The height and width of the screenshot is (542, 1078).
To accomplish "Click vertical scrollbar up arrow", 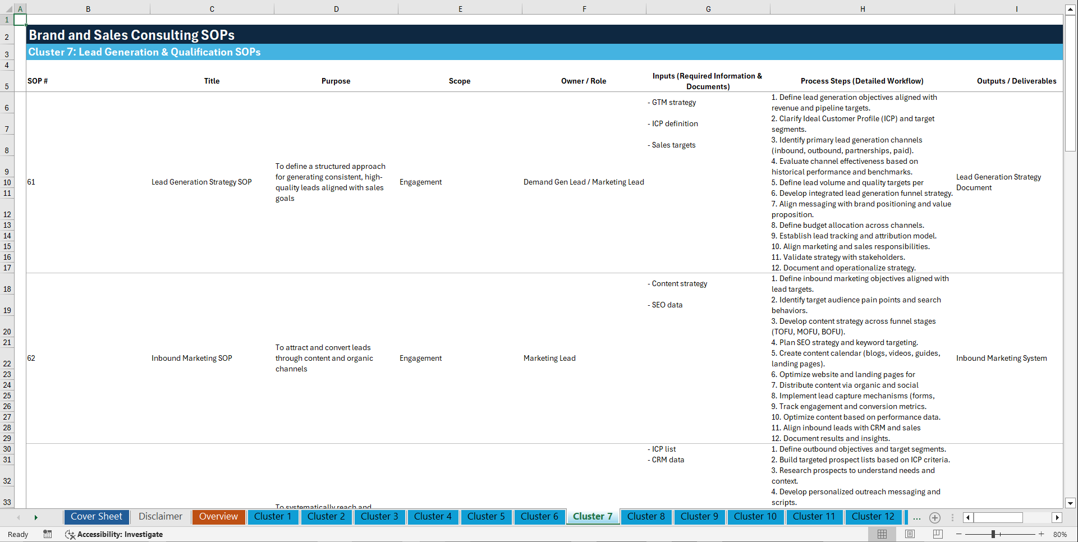I will pyautogui.click(x=1070, y=10).
